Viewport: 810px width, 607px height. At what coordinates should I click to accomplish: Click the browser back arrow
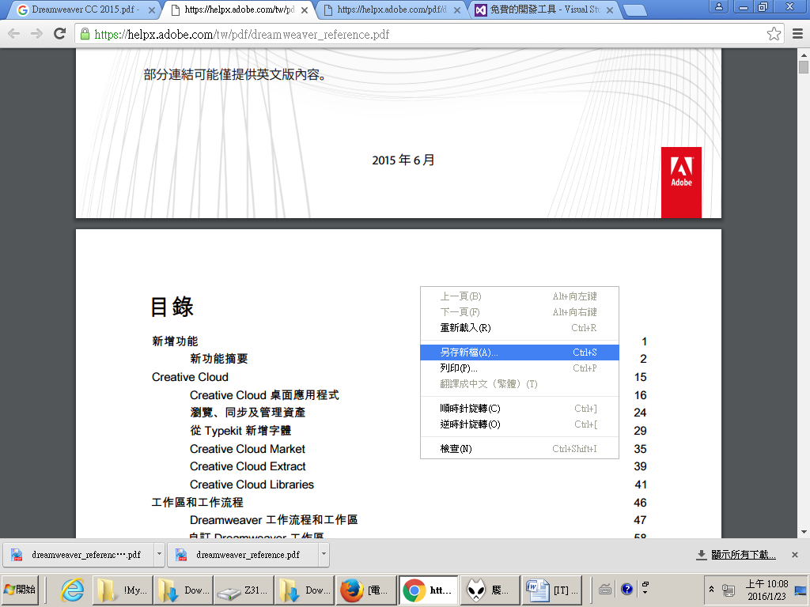pyautogui.click(x=14, y=34)
